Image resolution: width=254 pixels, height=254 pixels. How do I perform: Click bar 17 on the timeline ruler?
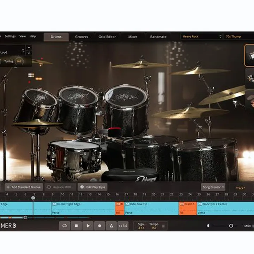pos(126,194)
